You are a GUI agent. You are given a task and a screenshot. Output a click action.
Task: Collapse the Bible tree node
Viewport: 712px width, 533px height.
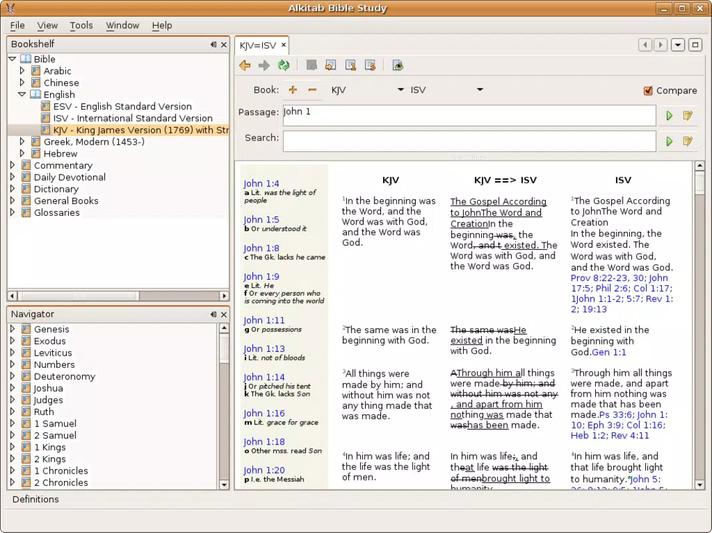point(12,59)
